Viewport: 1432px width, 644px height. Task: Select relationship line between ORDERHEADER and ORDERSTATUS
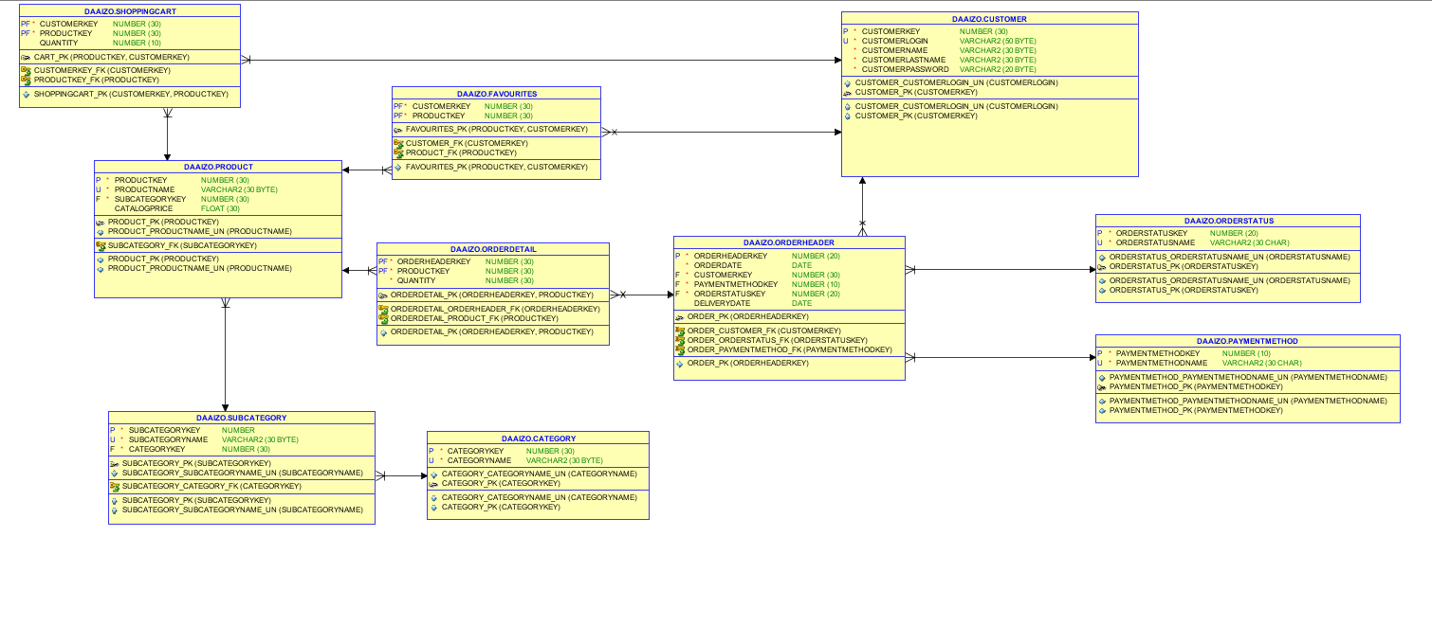click(x=1001, y=270)
